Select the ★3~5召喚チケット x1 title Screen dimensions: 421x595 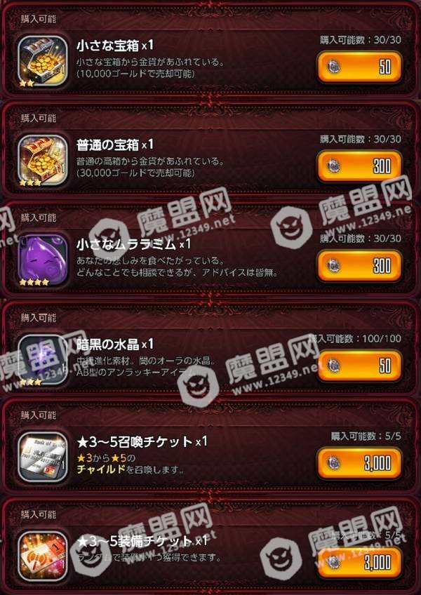142,441
